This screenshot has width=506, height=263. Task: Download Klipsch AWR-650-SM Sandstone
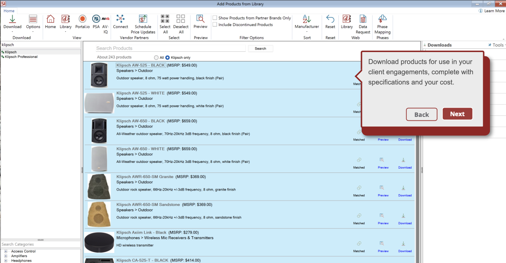[405, 218]
